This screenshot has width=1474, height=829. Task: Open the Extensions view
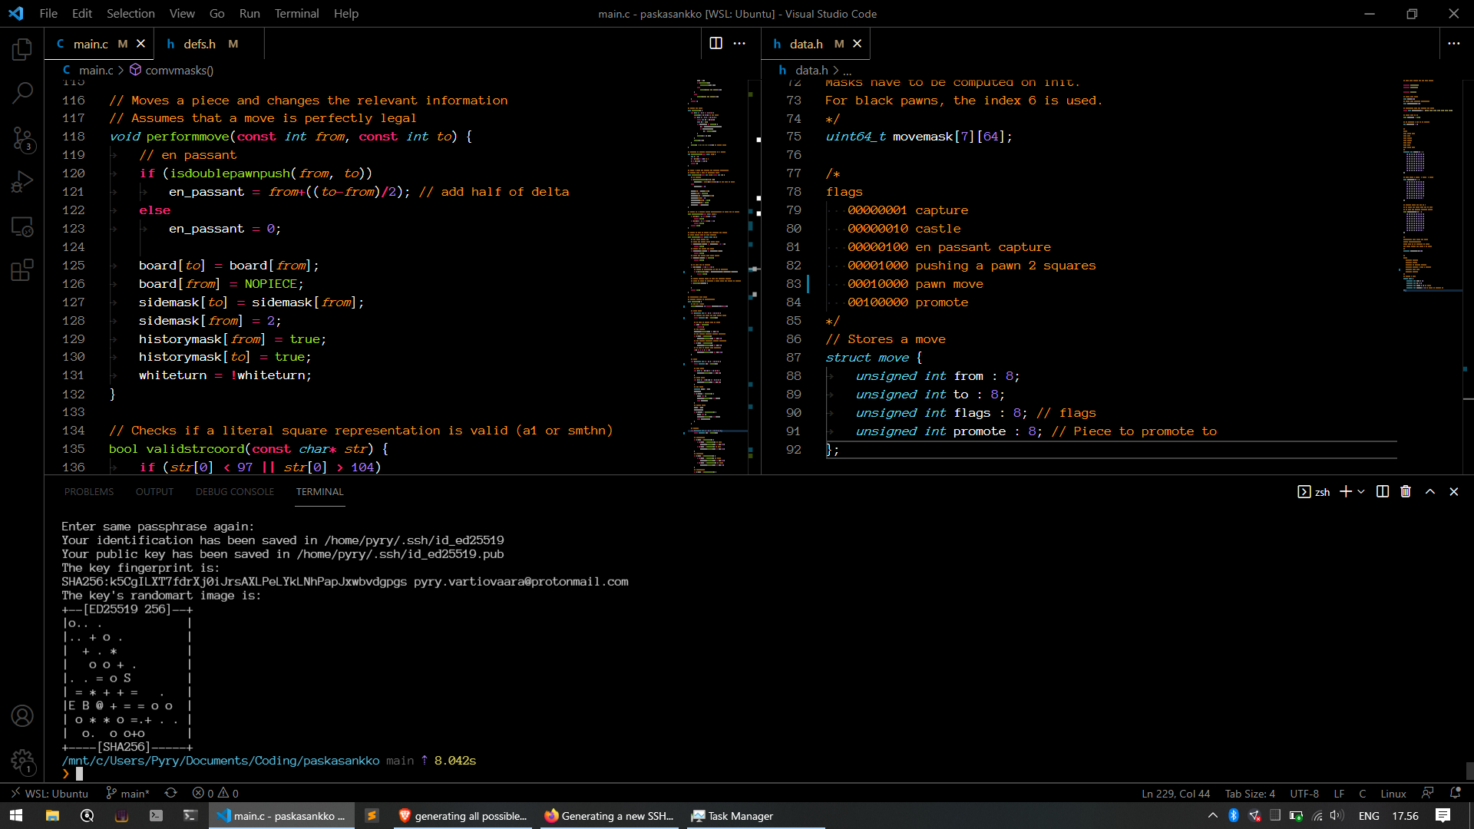[x=22, y=270]
